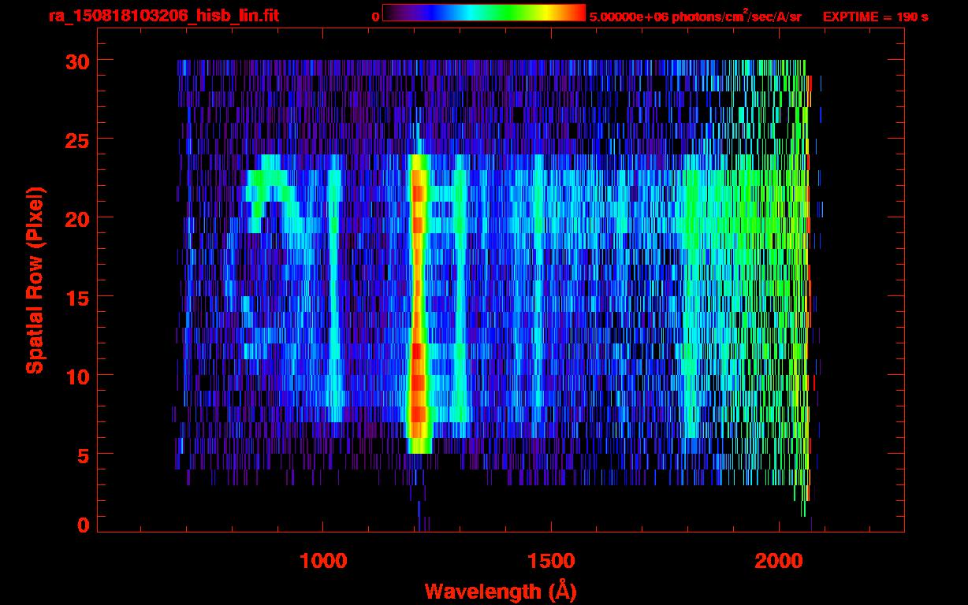Click the EXPTIME = 190 s label

tap(875, 17)
